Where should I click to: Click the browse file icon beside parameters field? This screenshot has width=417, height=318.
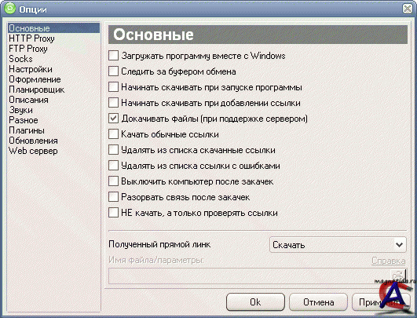pyautogui.click(x=398, y=276)
